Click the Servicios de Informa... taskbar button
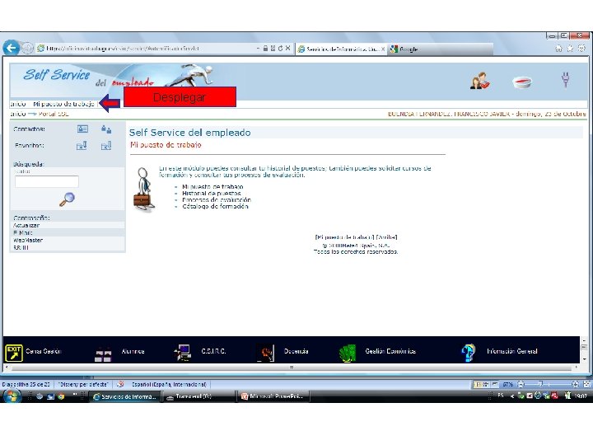 [x=125, y=396]
